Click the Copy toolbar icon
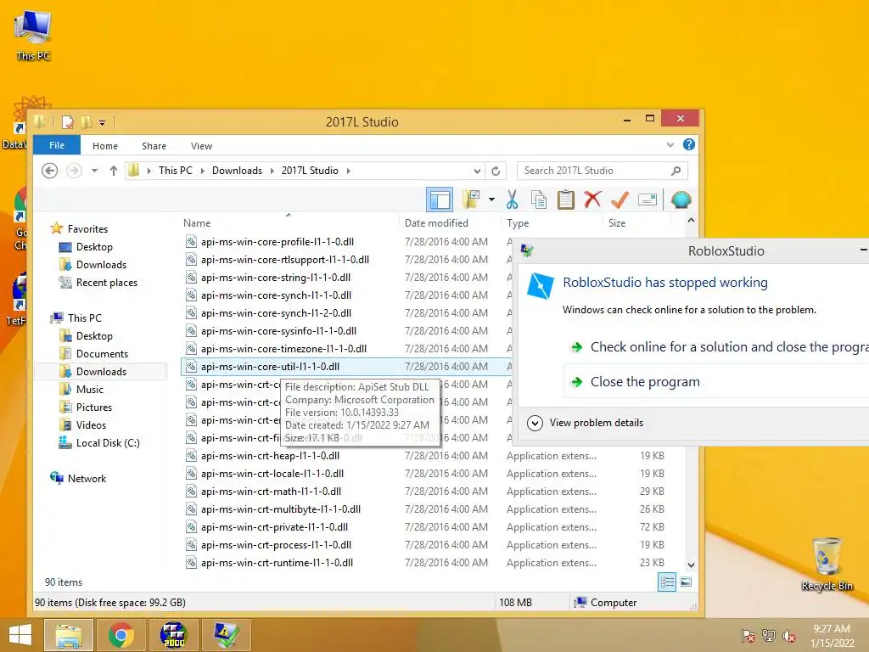 539,200
